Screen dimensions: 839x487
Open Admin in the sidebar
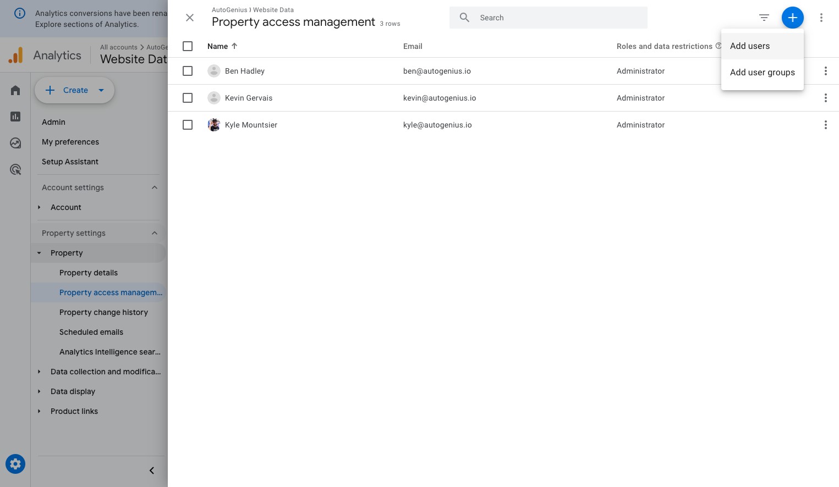pos(53,122)
